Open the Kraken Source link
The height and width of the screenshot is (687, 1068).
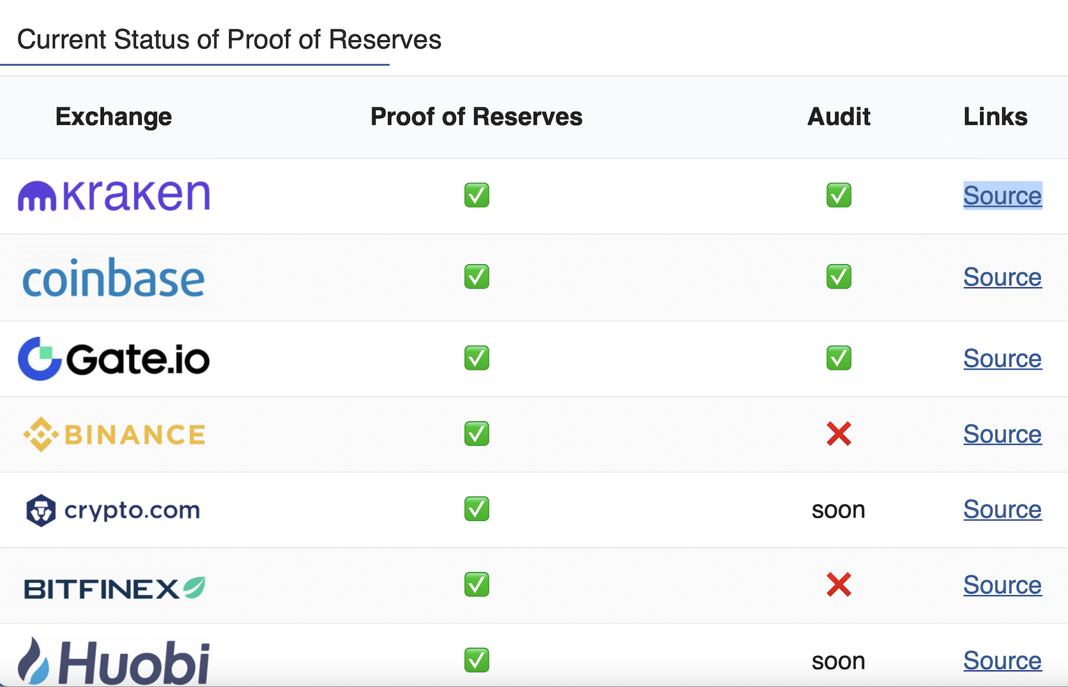click(x=1002, y=195)
